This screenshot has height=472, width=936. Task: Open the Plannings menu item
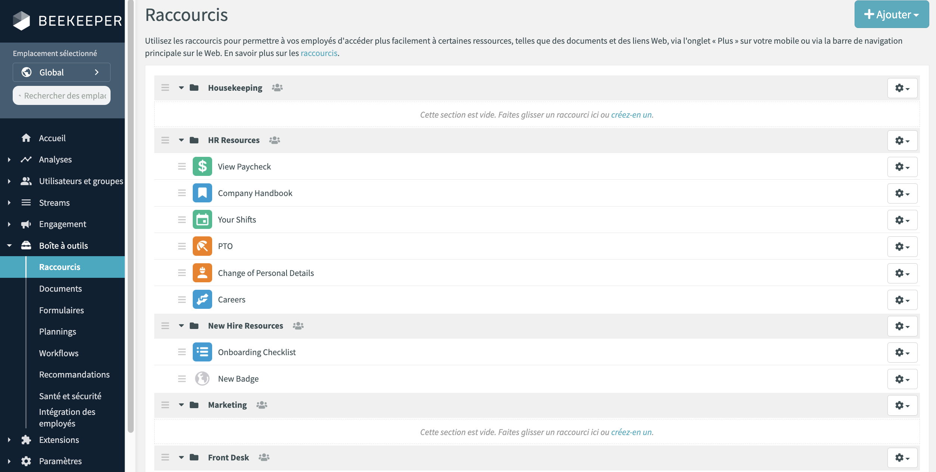point(58,332)
